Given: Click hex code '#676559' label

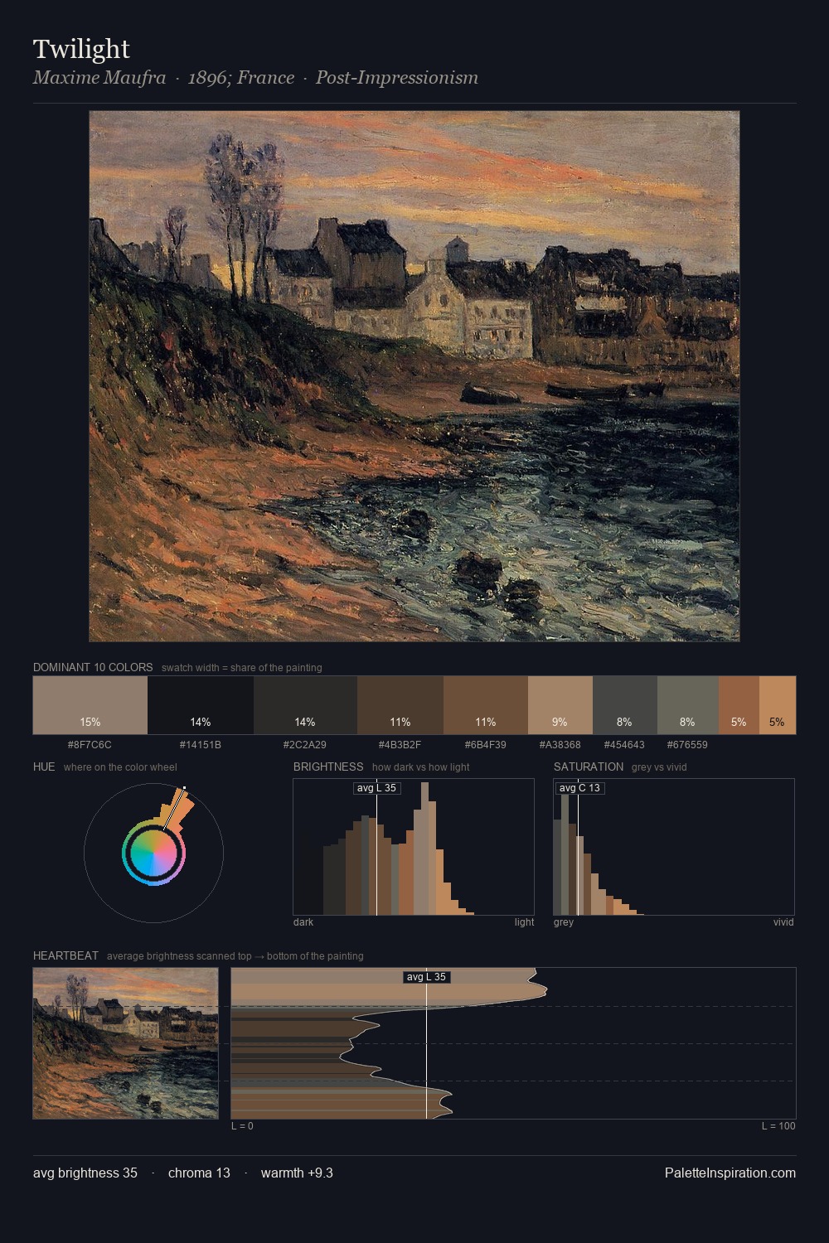Looking at the screenshot, I should pos(687,745).
